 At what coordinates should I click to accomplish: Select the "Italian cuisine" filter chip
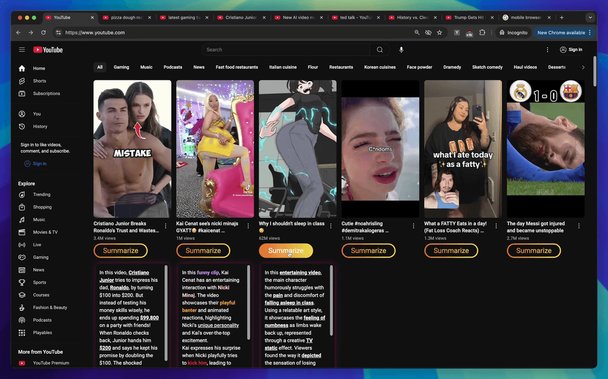click(283, 67)
